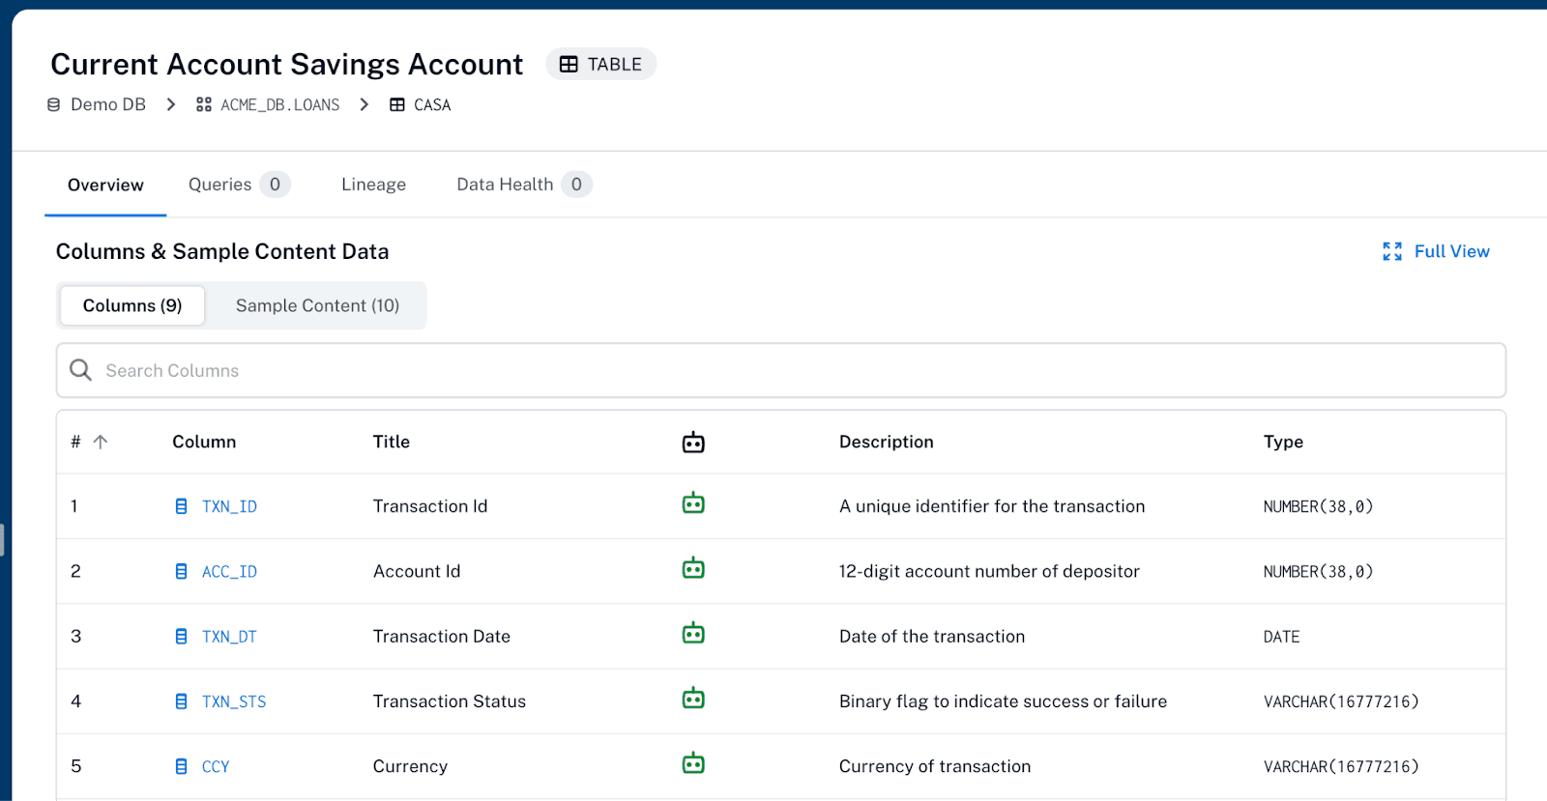
Task: Click the 'Transaction Date' title cell
Action: [x=442, y=636]
